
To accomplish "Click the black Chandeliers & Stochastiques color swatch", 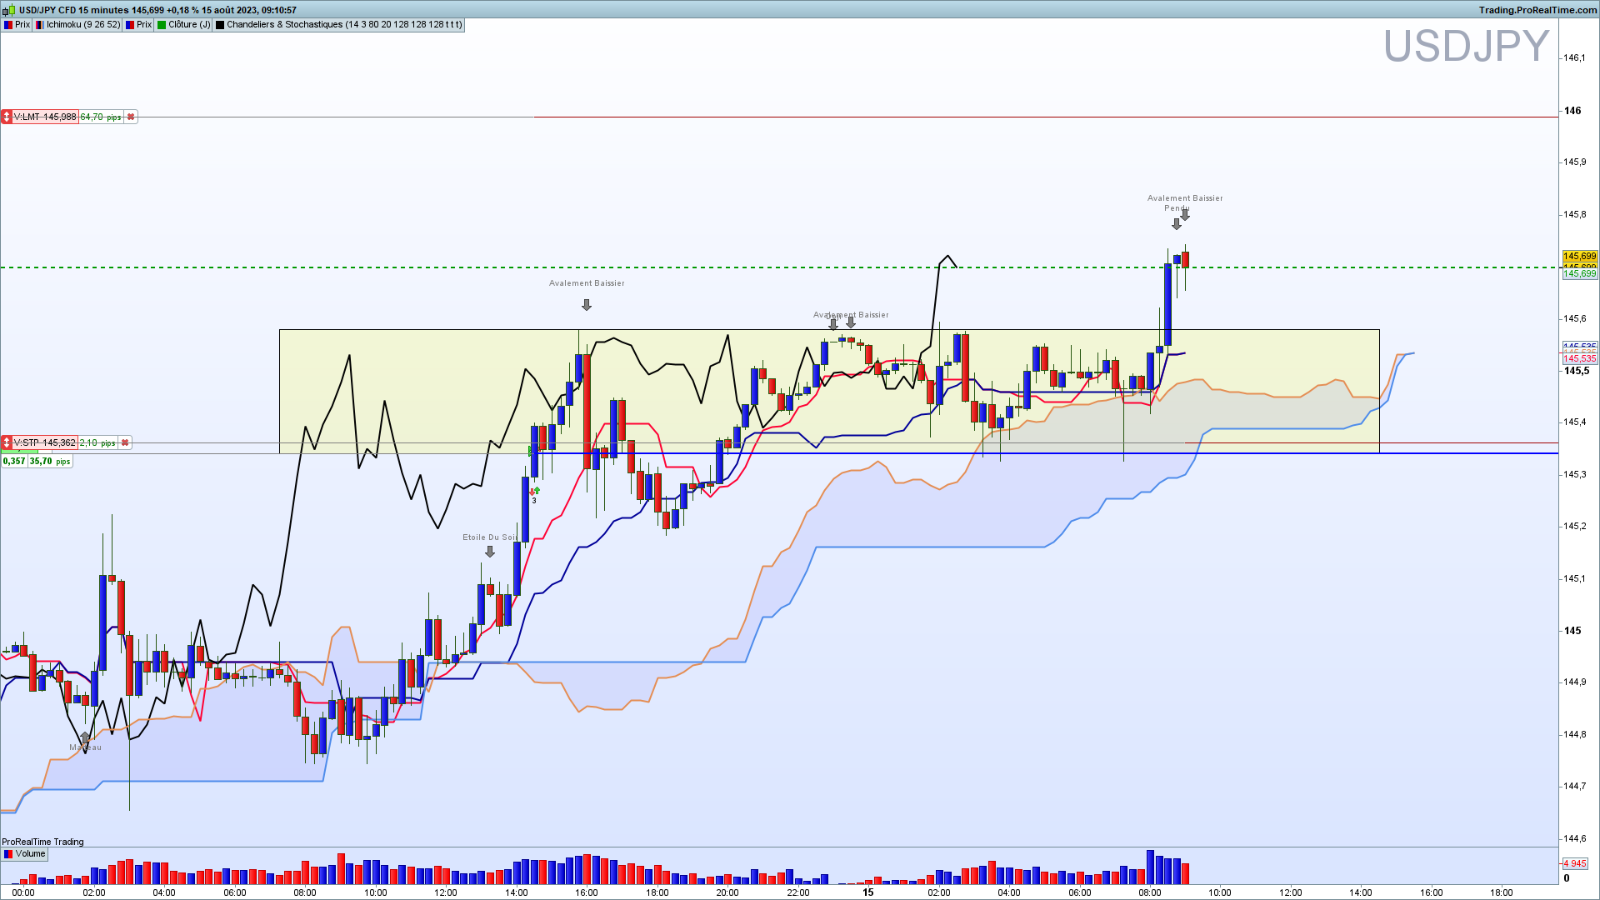I will [x=220, y=25].
